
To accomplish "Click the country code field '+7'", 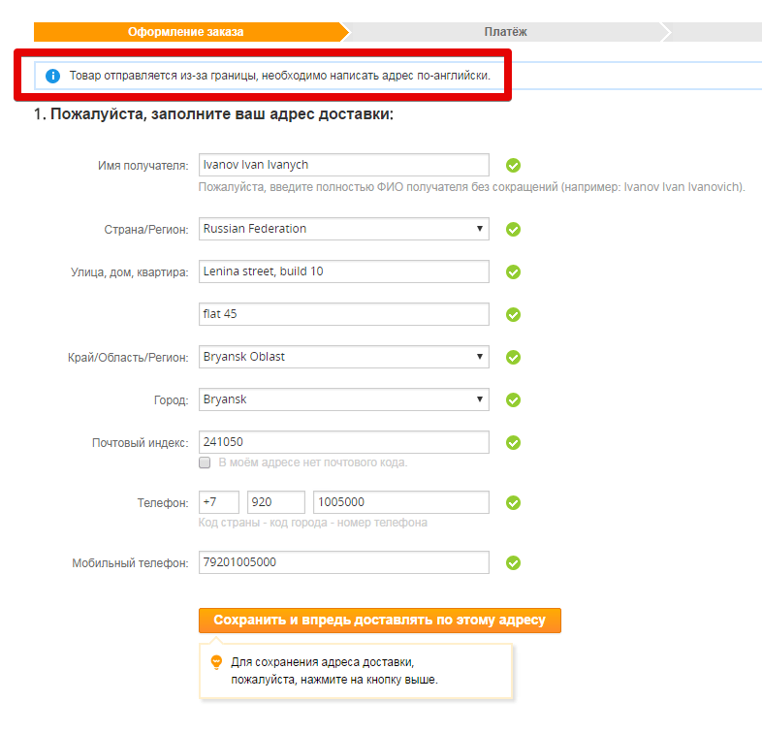I will click(219, 502).
